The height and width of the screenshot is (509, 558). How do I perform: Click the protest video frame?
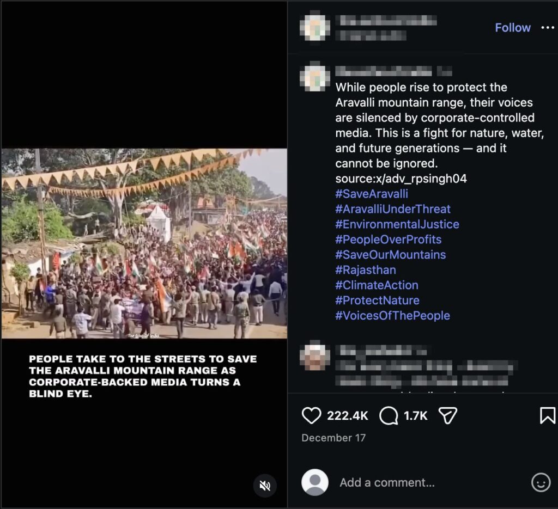pyautogui.click(x=144, y=243)
